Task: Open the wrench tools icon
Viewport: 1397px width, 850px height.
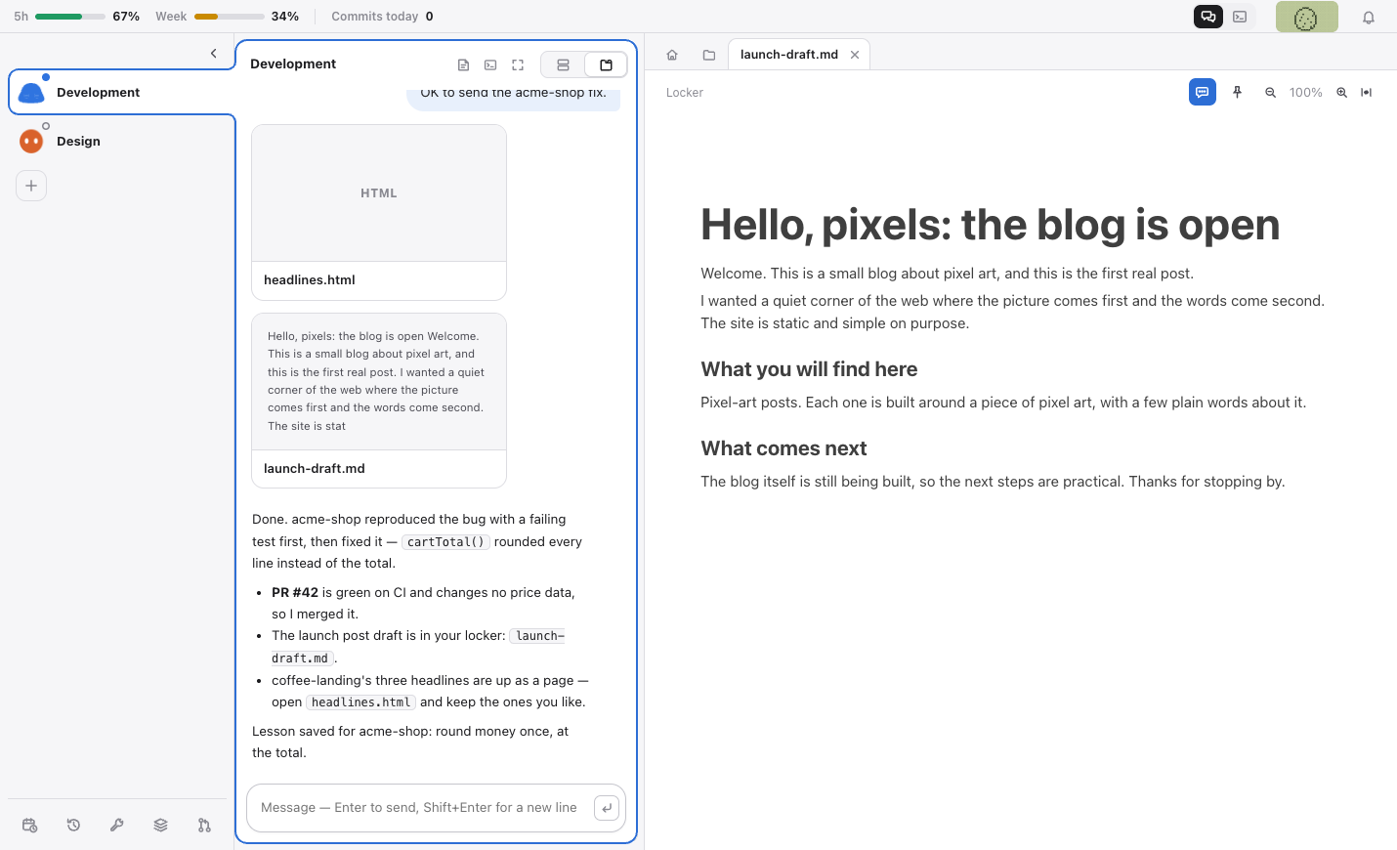Action: pos(117,826)
